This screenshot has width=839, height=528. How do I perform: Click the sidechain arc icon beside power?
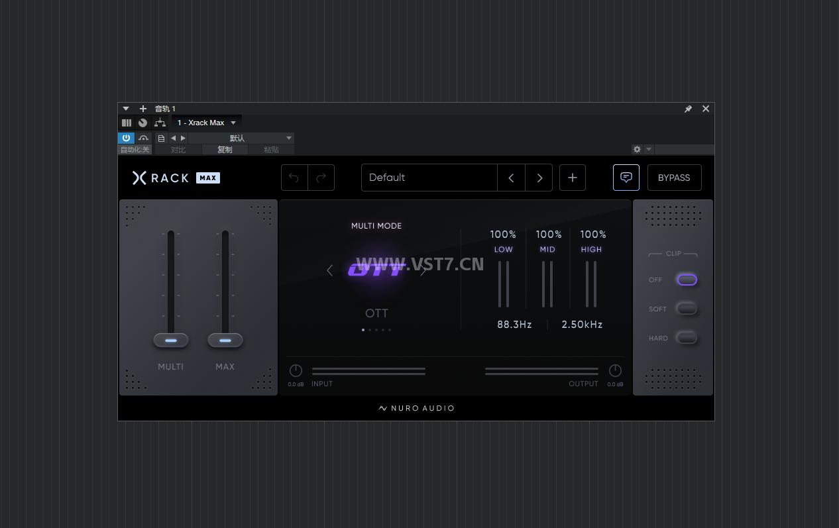click(x=143, y=138)
